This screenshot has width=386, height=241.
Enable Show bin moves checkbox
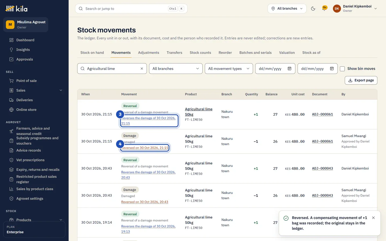(x=342, y=69)
